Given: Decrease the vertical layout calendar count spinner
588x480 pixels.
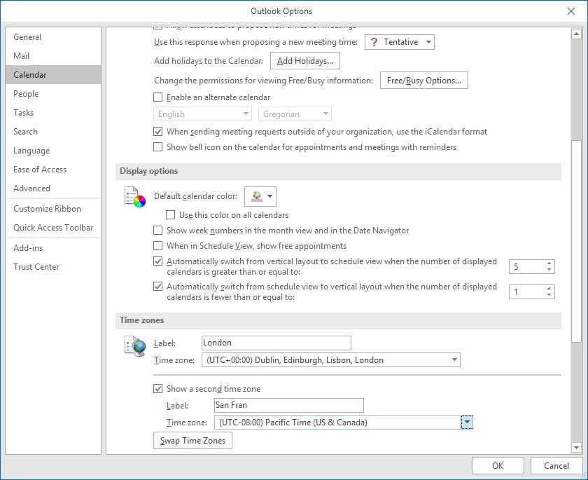Looking at the screenshot, I should (549, 295).
